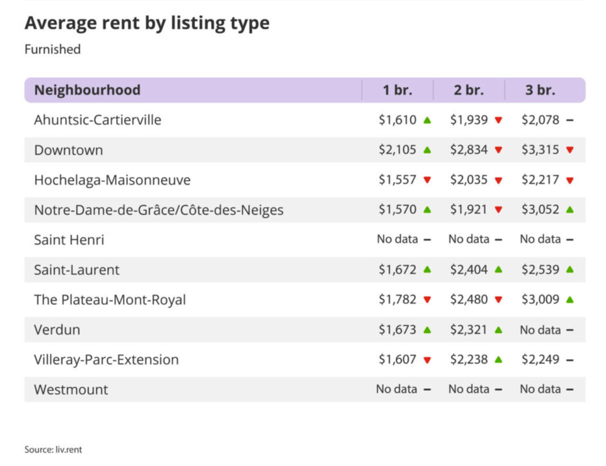The height and width of the screenshot is (466, 606).
Task: Click Notre-Dame-de-Grâce/Côte-des-Neiges row label
Action: [158, 210]
